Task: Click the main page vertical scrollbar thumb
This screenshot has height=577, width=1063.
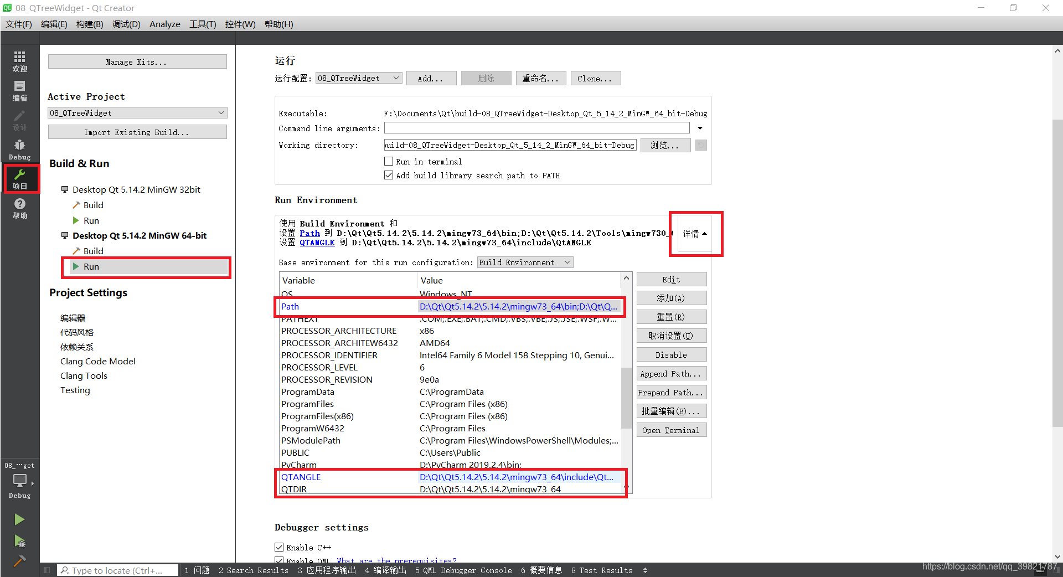Action: pyautogui.click(x=1057, y=272)
